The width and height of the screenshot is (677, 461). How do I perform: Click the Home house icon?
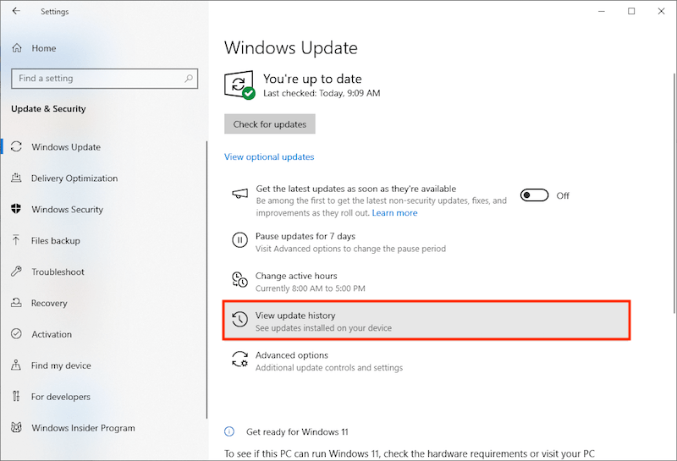(17, 48)
